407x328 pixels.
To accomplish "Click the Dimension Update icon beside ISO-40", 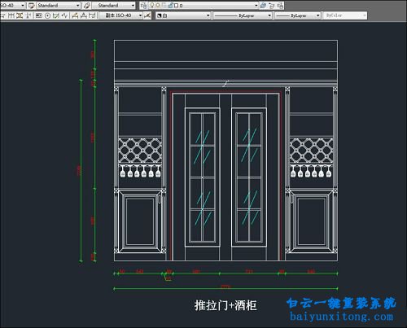I will [x=147, y=15].
